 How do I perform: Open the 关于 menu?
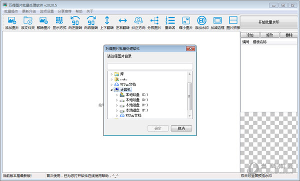click(x=89, y=11)
